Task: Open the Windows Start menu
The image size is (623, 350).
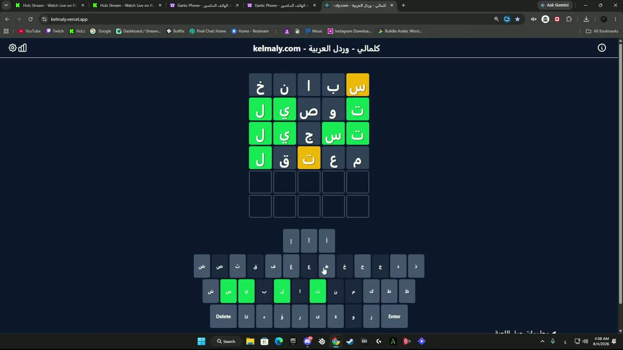Action: tap(201, 341)
